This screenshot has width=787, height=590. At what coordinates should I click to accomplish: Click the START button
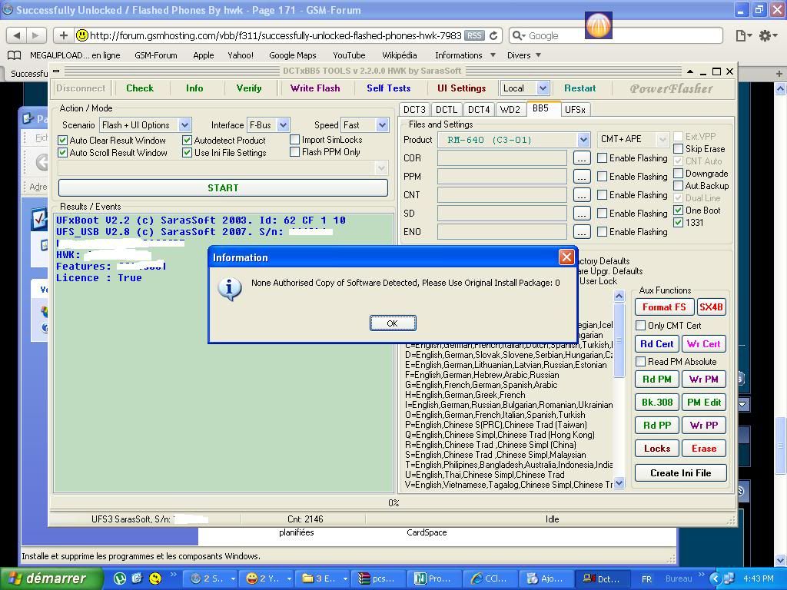[x=223, y=187]
